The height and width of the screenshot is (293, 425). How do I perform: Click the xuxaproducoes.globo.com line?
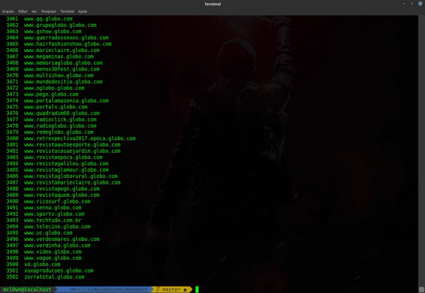point(59,270)
